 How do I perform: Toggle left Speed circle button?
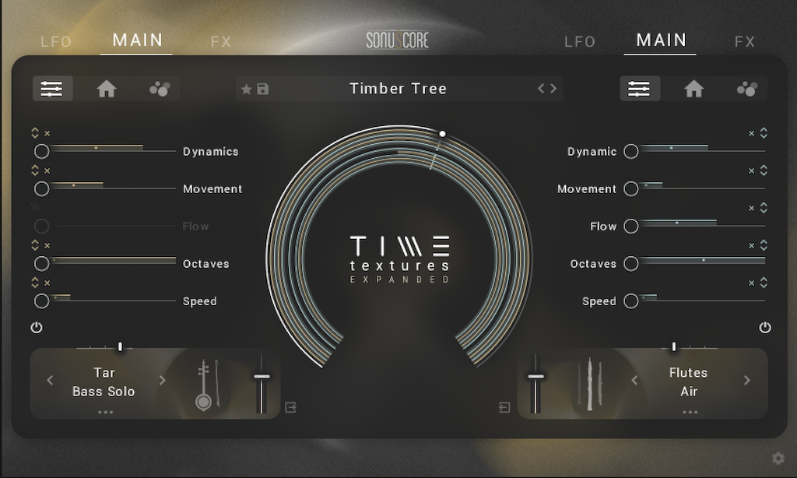click(42, 301)
